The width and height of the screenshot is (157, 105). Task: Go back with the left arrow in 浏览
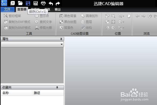coord(138,16)
